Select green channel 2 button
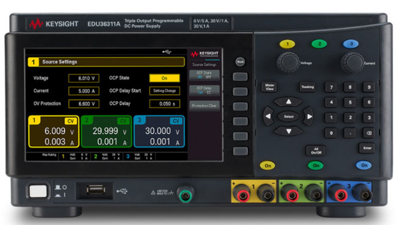Viewport: 397px width, 225px height. [319, 44]
